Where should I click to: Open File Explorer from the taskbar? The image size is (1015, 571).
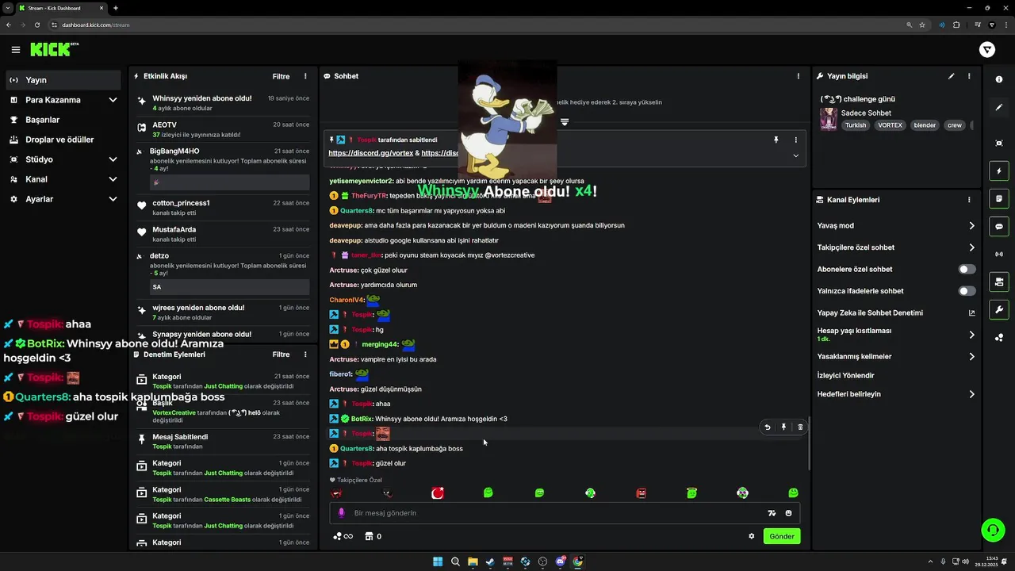click(x=473, y=562)
